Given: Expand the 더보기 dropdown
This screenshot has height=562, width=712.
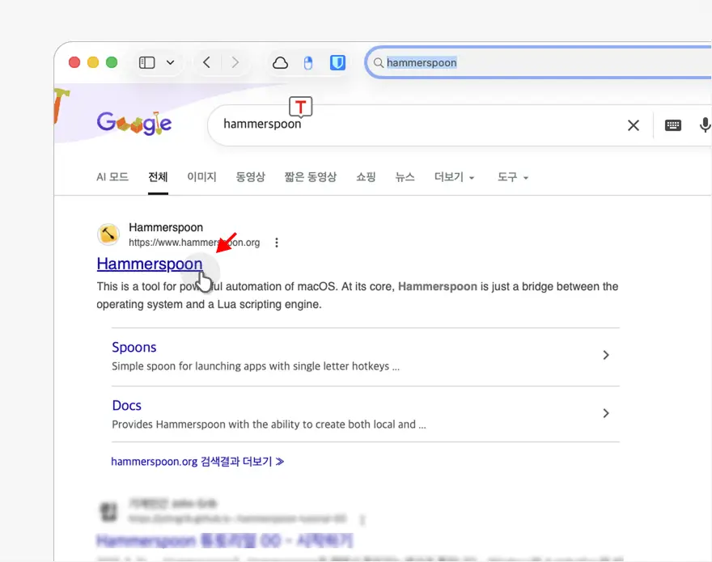Looking at the screenshot, I should pos(455,177).
